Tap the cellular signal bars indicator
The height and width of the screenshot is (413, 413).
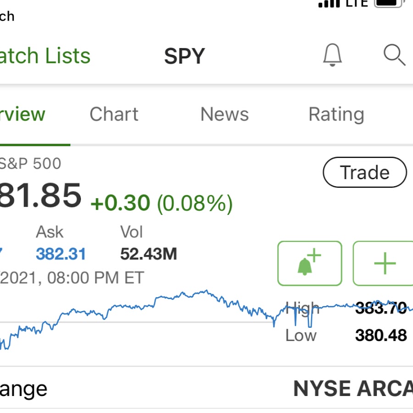tap(329, 4)
